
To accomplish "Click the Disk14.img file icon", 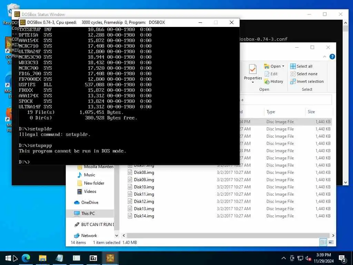I will click(130, 216).
